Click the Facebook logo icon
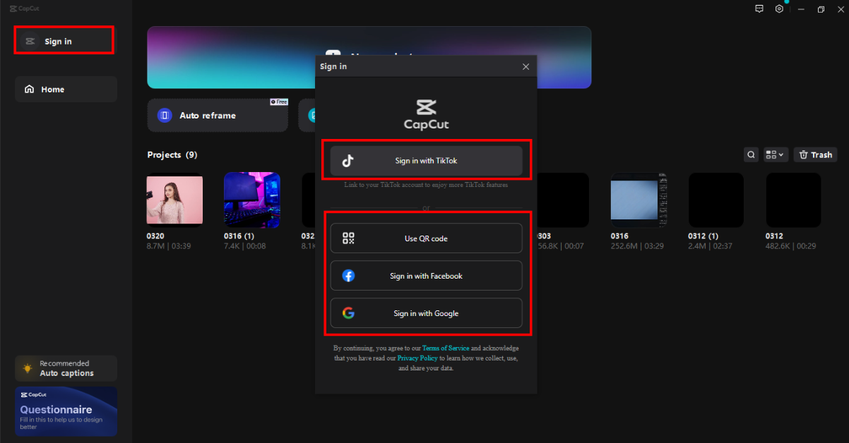The width and height of the screenshot is (849, 443). pyautogui.click(x=348, y=276)
